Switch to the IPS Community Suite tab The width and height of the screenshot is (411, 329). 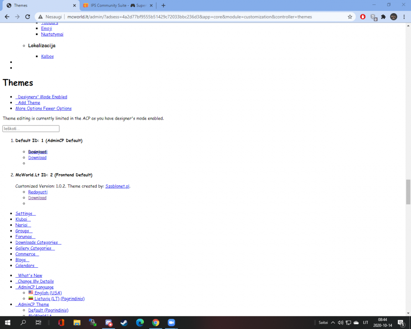[x=118, y=5]
